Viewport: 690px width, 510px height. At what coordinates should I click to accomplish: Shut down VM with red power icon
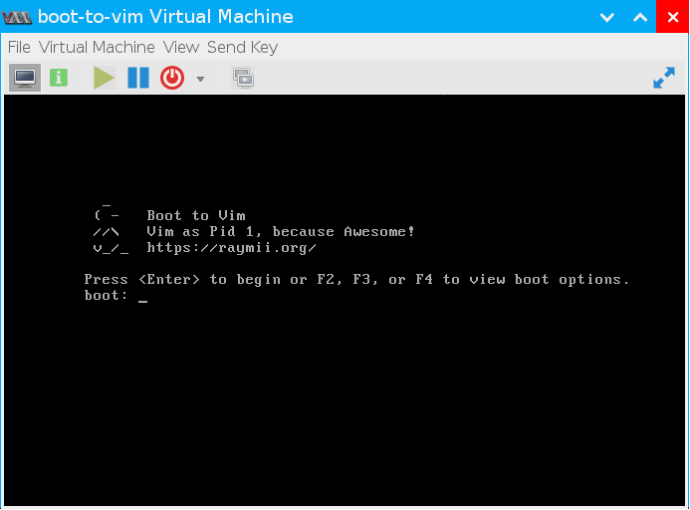172,78
